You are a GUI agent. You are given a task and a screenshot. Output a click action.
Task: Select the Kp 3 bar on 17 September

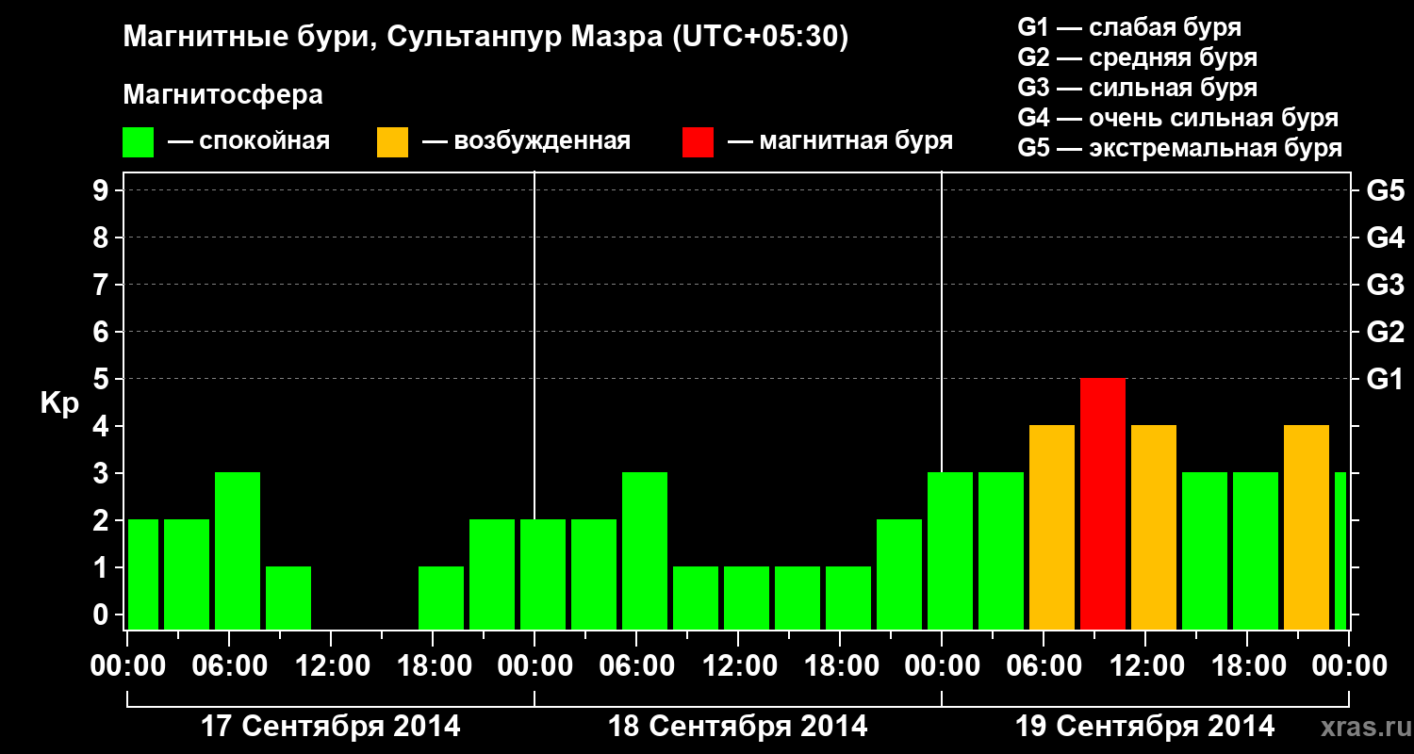coord(238,550)
